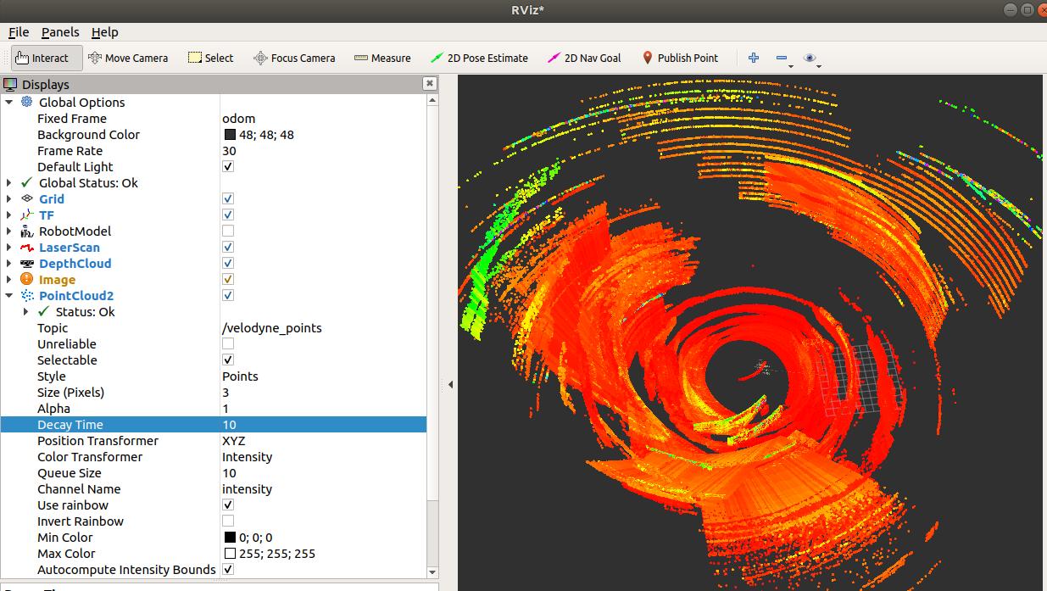Activate the Publish Point tool
Screen dimensions: 1047x591
(679, 58)
